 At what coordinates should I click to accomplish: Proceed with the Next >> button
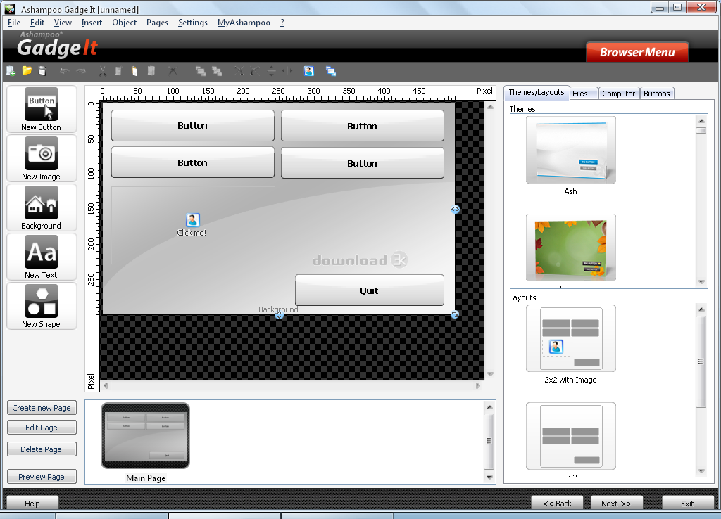(x=617, y=503)
